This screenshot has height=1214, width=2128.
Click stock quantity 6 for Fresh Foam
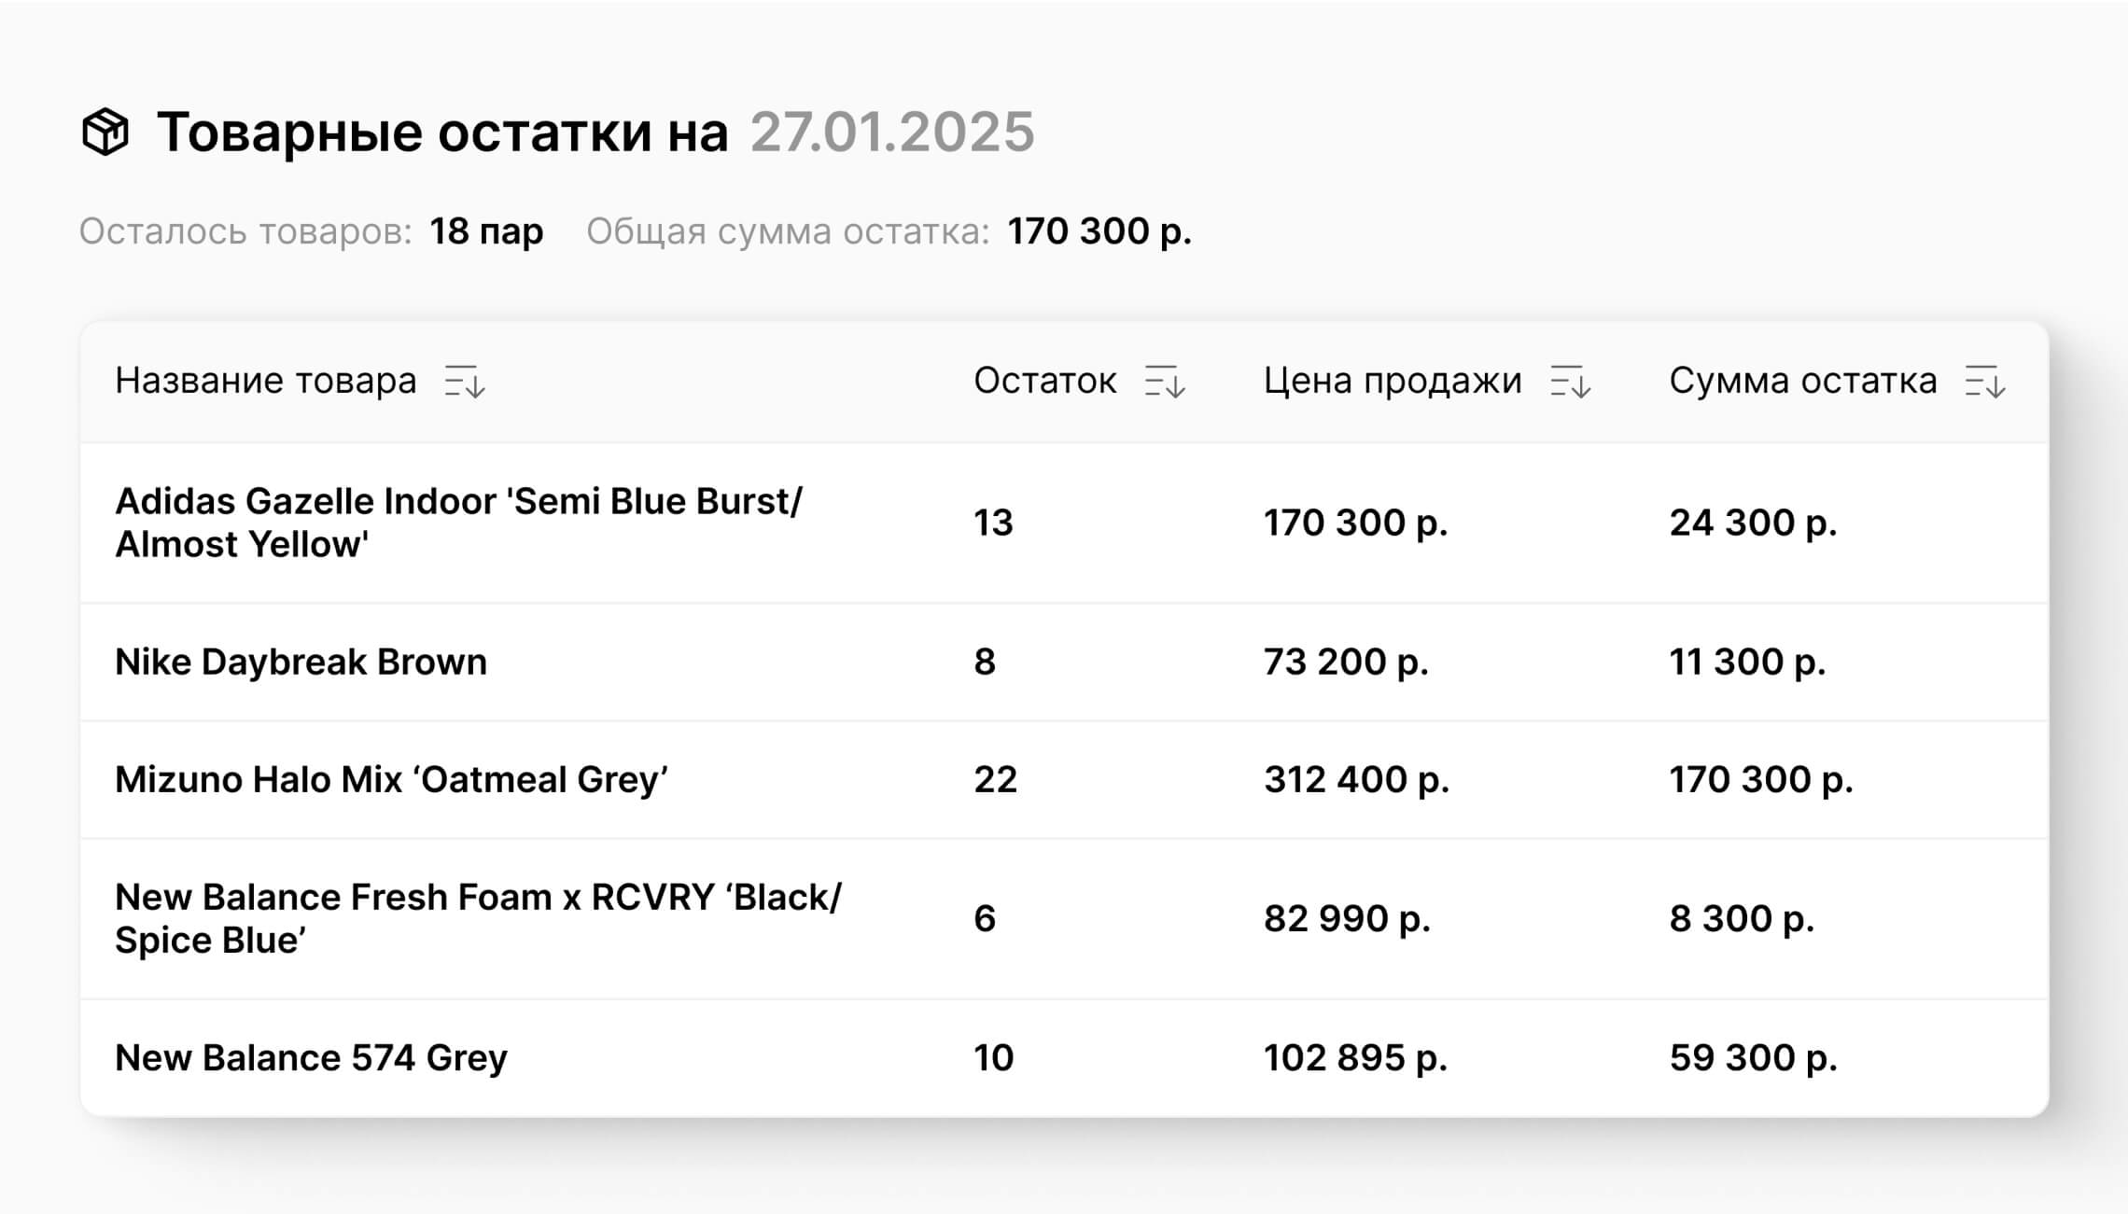coord(985,918)
